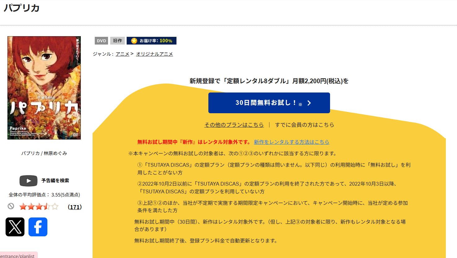Click the DVD format badge
This screenshot has width=457, height=258.
(x=101, y=41)
